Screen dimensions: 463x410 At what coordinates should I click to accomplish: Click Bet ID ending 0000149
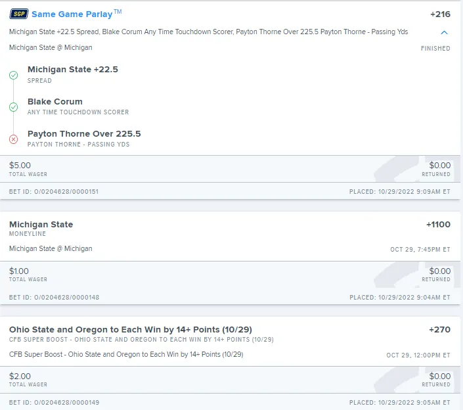pyautogui.click(x=54, y=403)
